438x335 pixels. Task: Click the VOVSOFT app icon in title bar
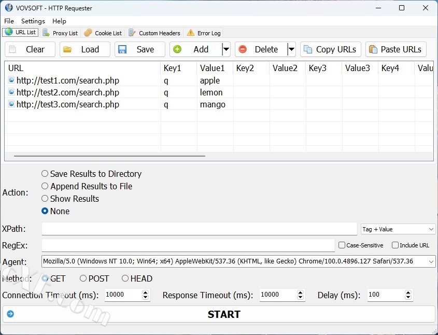(9, 8)
